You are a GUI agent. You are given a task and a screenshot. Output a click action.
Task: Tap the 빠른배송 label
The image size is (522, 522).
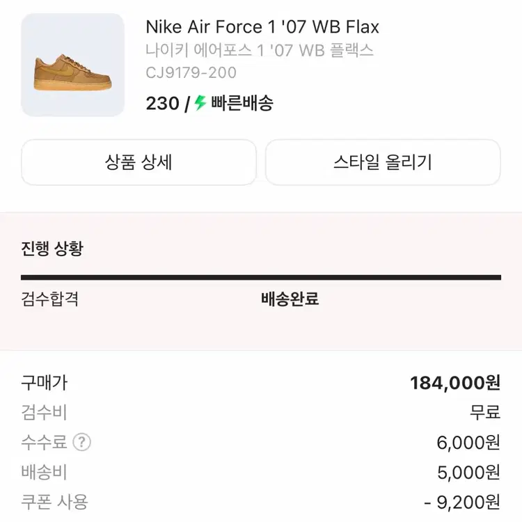pyautogui.click(x=242, y=104)
